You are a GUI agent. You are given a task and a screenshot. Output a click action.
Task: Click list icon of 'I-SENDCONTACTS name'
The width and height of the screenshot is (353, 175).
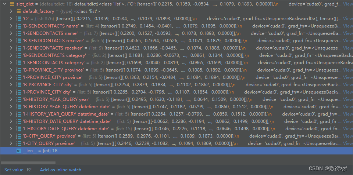coord(19,33)
